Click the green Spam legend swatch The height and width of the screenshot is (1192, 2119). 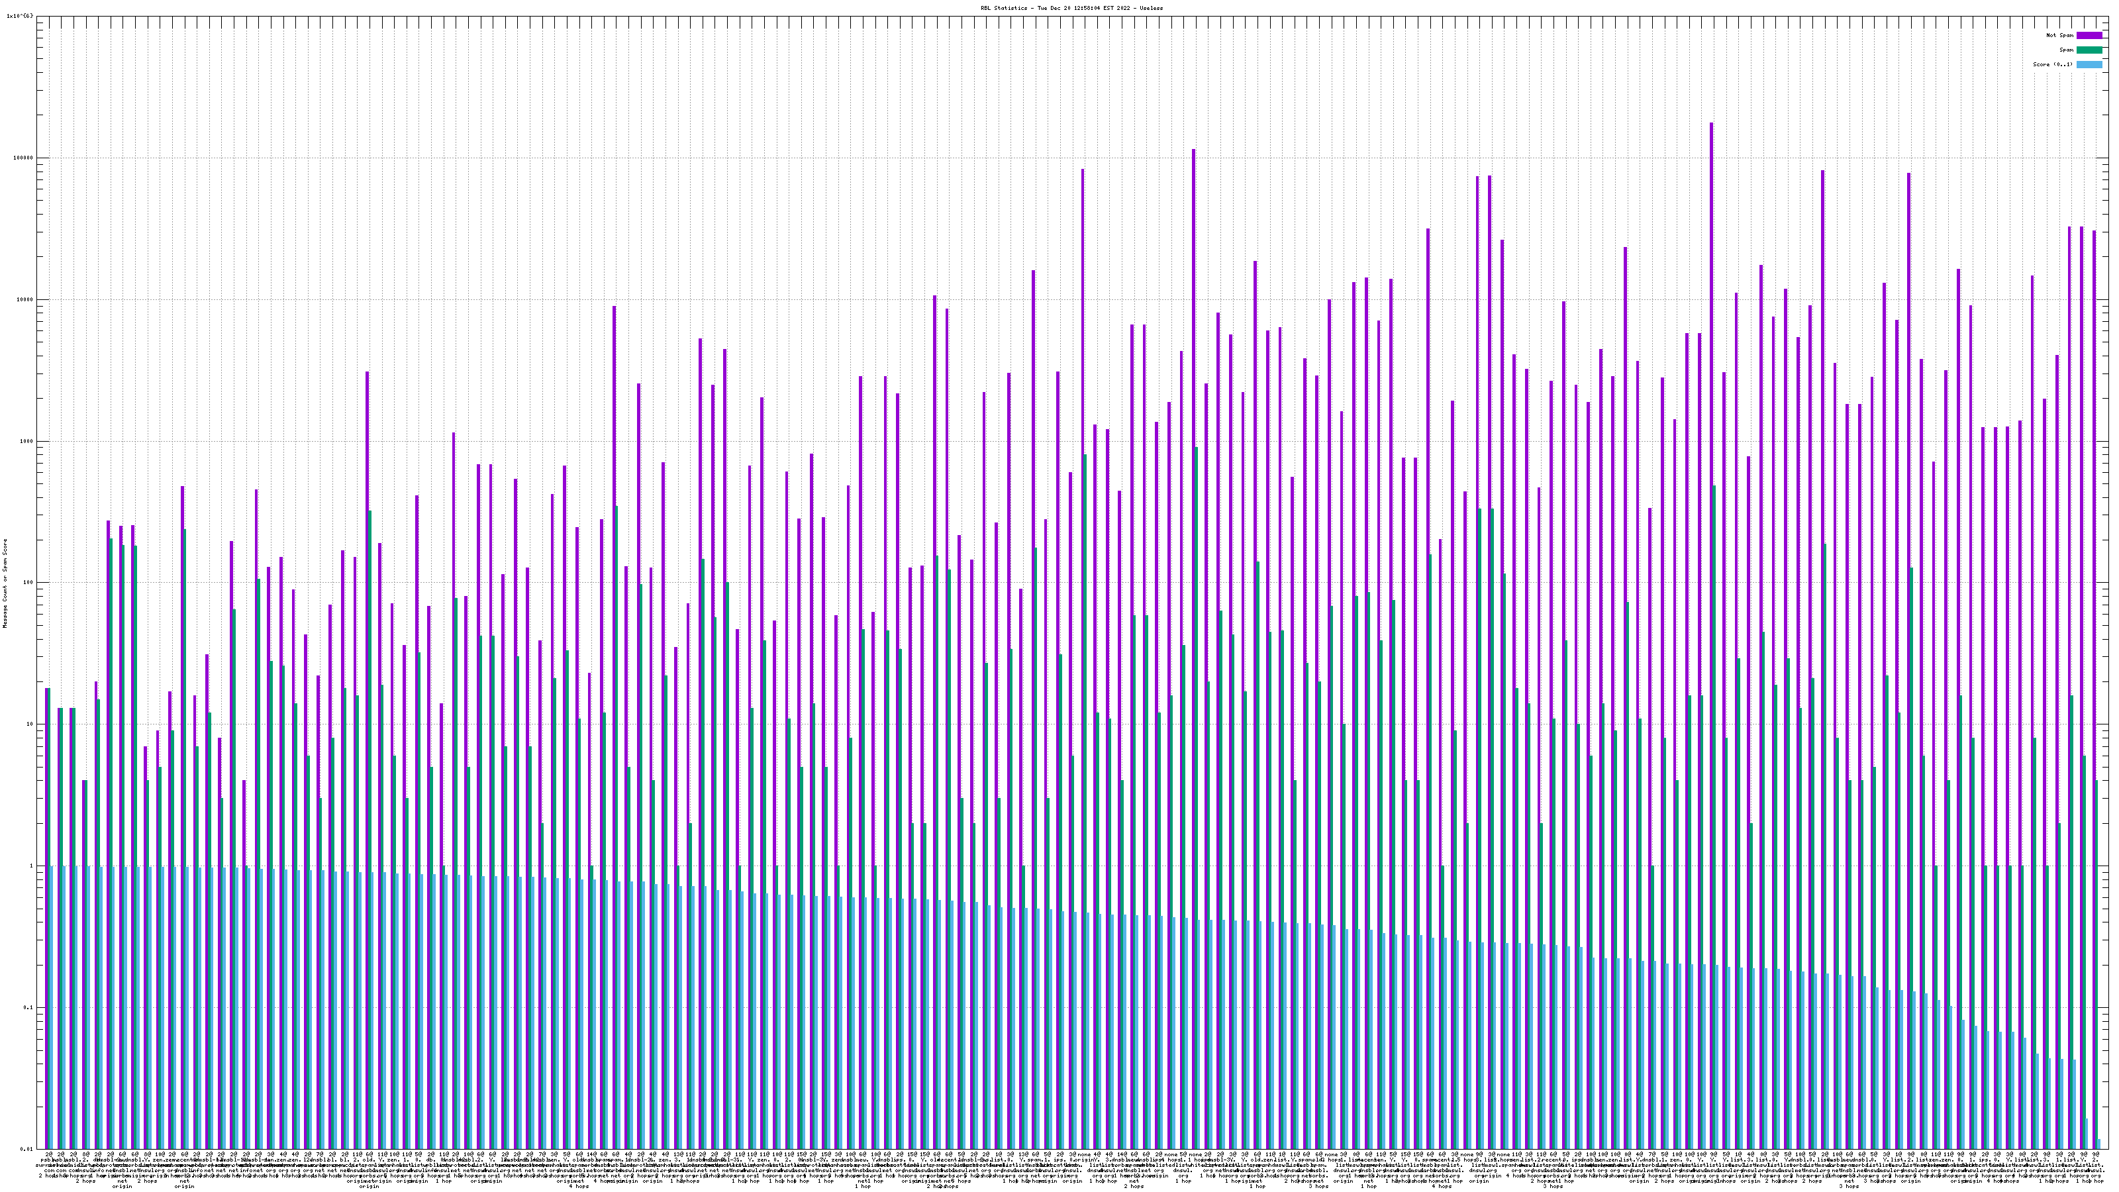pos(2089,50)
